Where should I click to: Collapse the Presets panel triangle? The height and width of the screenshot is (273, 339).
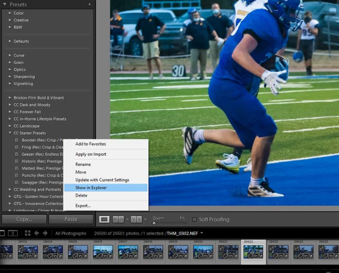(5, 4)
